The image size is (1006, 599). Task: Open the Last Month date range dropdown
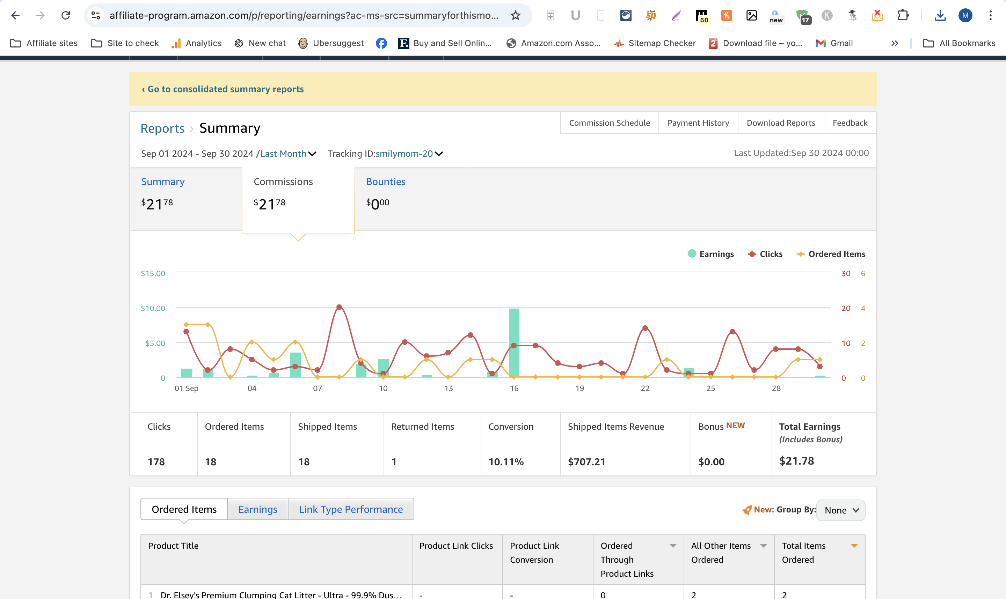click(x=288, y=153)
